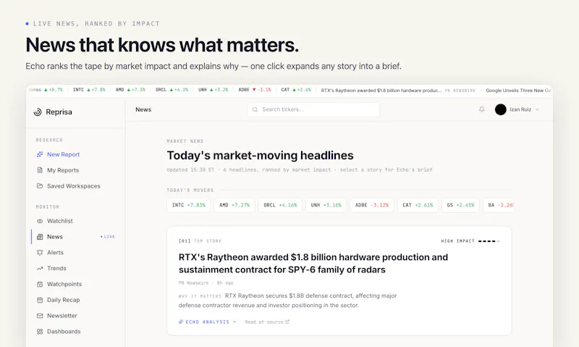Select the CAT +2.61% mover chip
The height and width of the screenshot is (347, 579).
pyautogui.click(x=418, y=205)
